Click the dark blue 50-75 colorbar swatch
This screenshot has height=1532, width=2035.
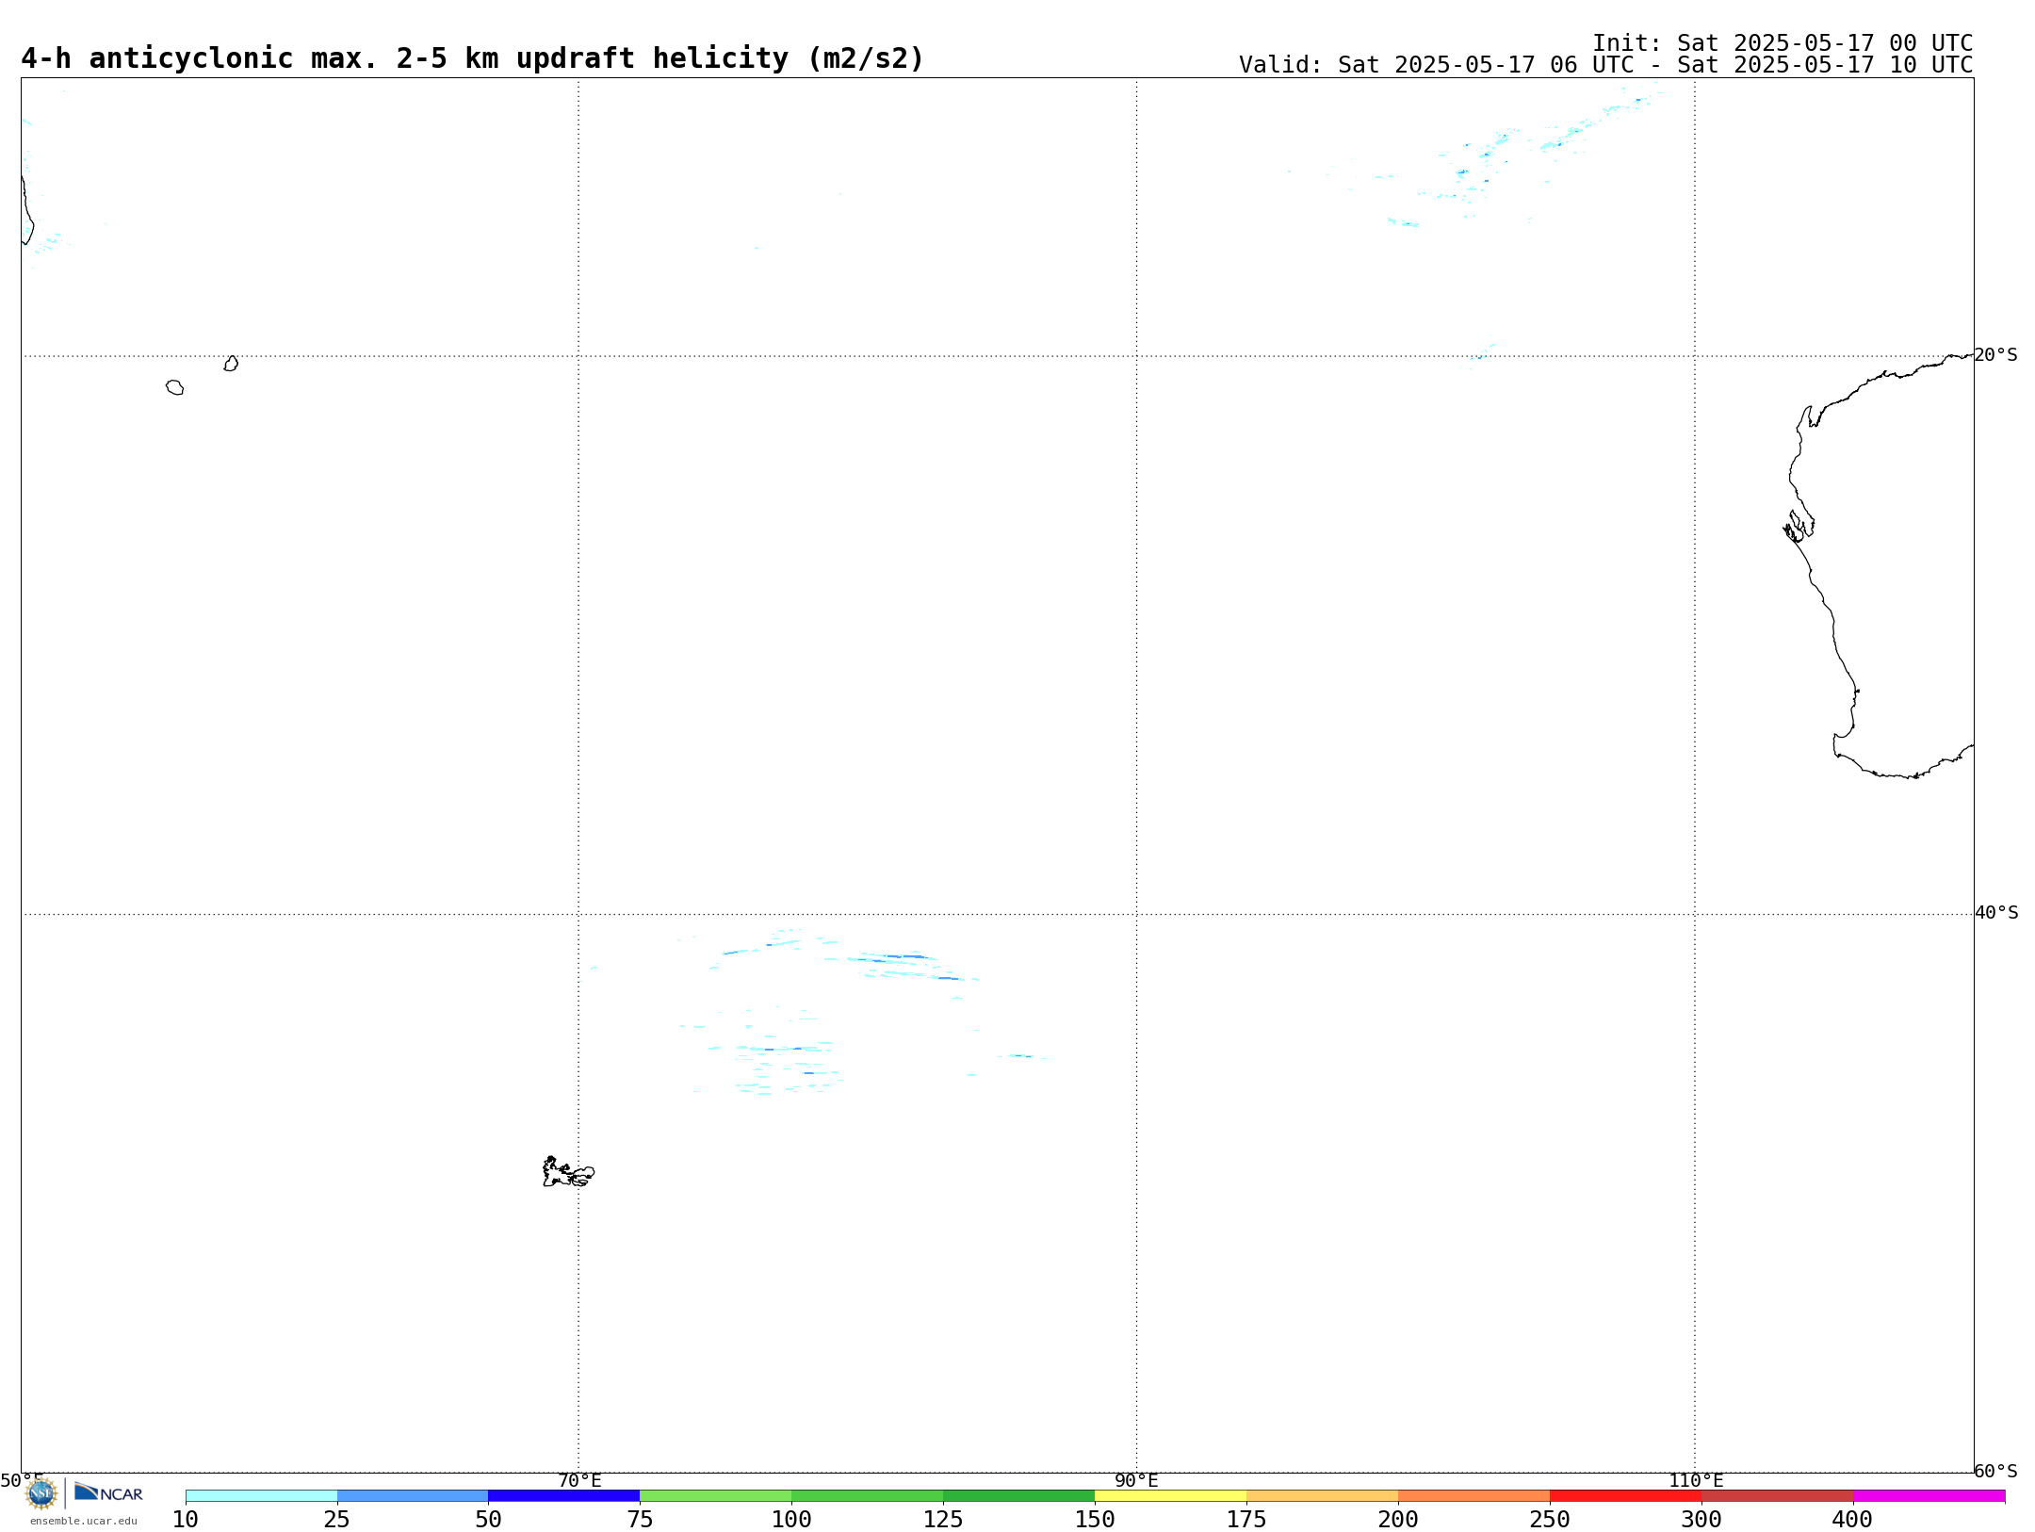coord(564,1495)
